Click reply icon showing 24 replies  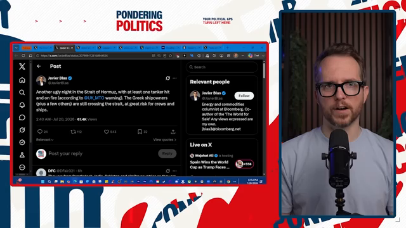click(x=43, y=132)
